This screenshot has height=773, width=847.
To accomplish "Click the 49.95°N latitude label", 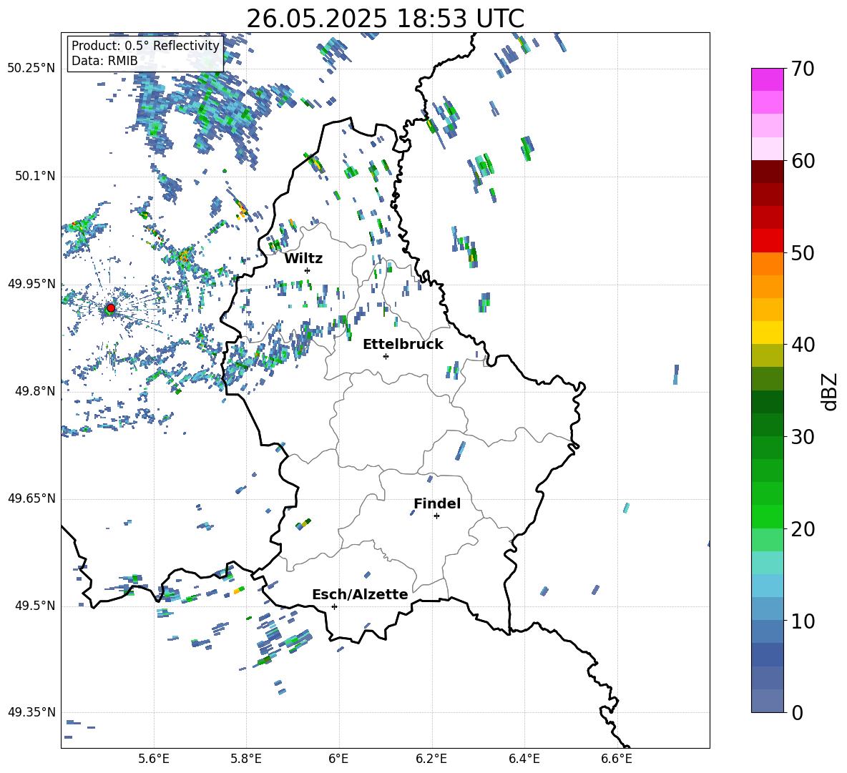I will (x=31, y=284).
